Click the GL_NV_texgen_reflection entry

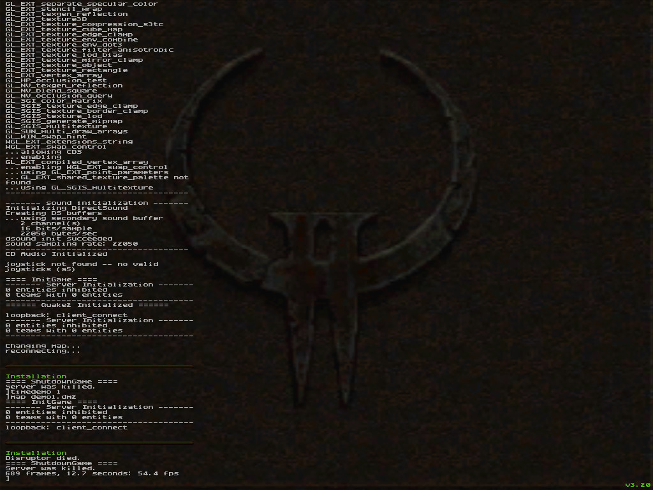click(x=64, y=85)
